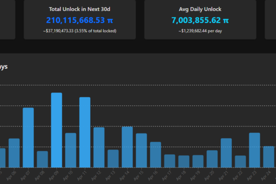Click the "Total Unlock in Next 30d" heading
Viewport: 276px width, 184px height.
[80, 9]
